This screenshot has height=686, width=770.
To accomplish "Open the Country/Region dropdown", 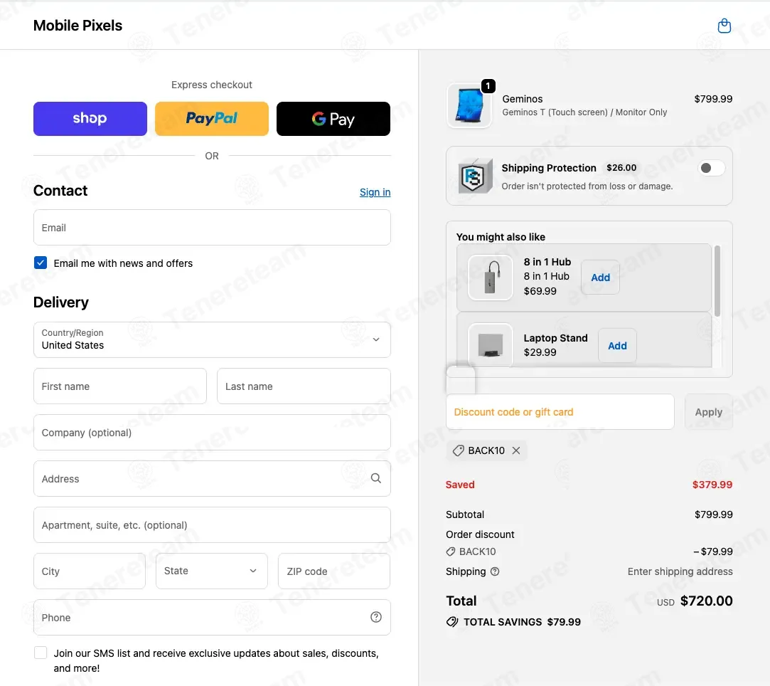I will coord(212,339).
